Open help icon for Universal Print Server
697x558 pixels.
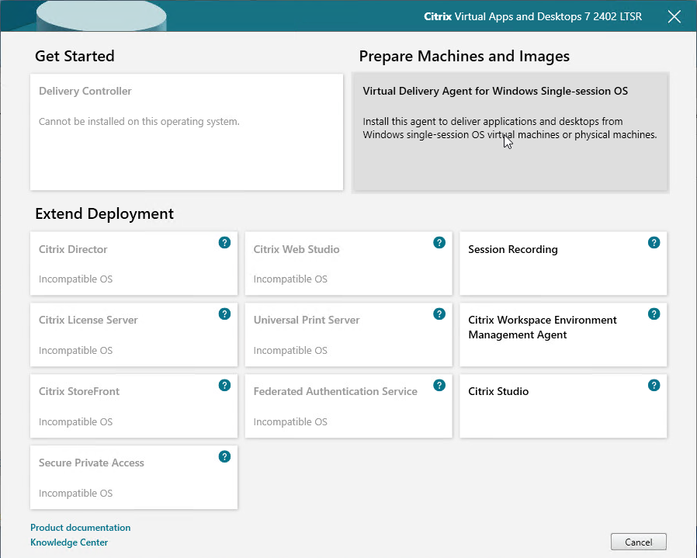[x=439, y=314]
